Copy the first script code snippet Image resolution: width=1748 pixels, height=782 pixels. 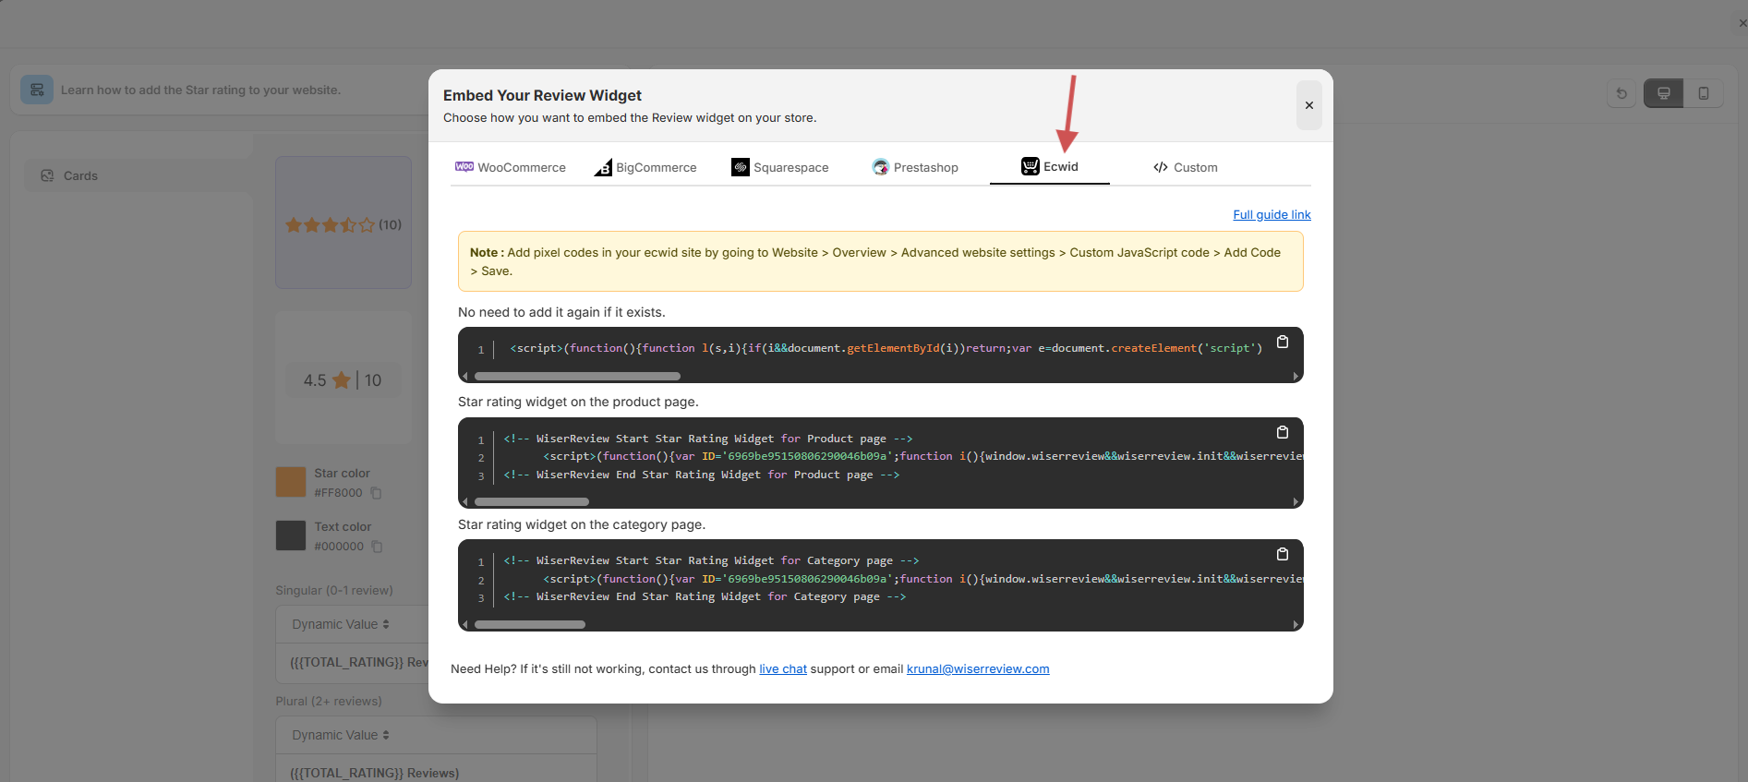coord(1282,343)
